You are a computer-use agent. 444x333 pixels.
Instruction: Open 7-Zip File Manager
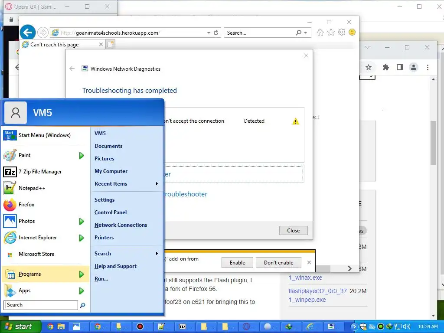pos(45,172)
